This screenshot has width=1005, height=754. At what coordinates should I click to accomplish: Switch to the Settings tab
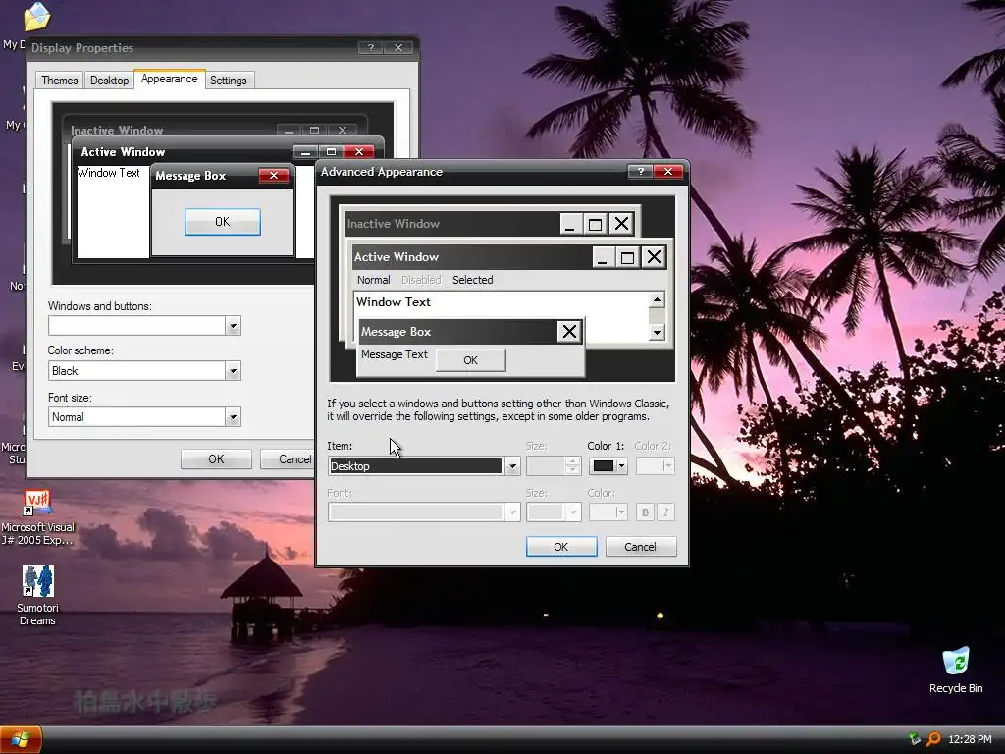(228, 81)
